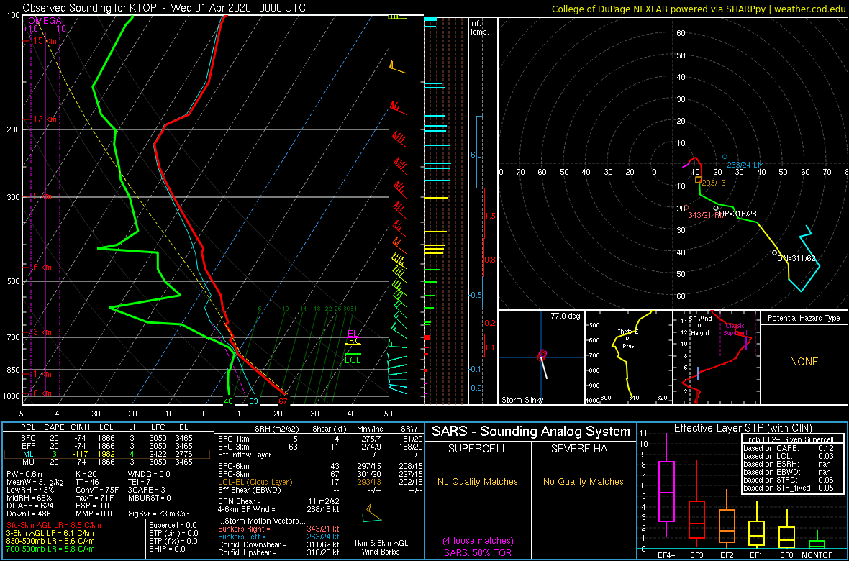Select the highlighted ML parcel row
Image resolution: width=849 pixels, height=561 pixels.
click(x=106, y=454)
